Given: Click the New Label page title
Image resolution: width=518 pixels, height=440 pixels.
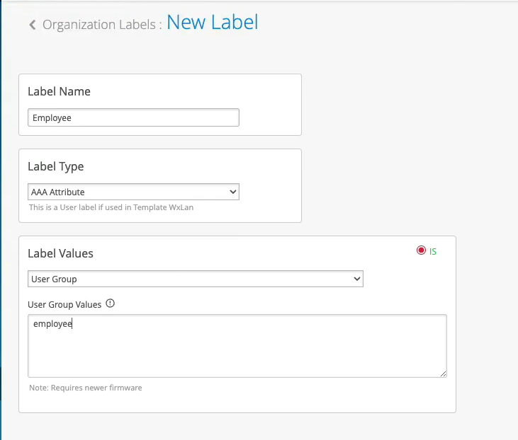Looking at the screenshot, I should click(x=213, y=23).
